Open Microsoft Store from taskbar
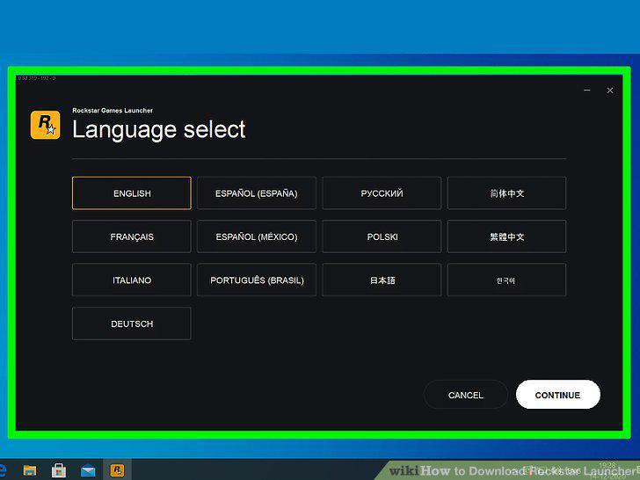Viewport: 640px width, 480px height. point(59,470)
